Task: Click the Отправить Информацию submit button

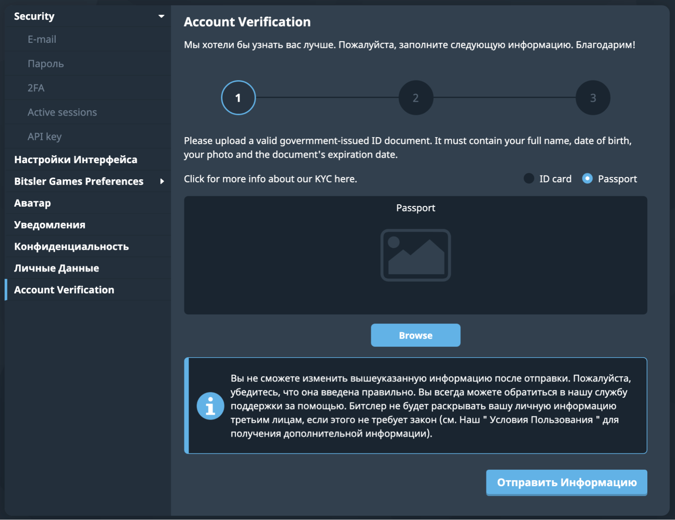Action: (566, 482)
